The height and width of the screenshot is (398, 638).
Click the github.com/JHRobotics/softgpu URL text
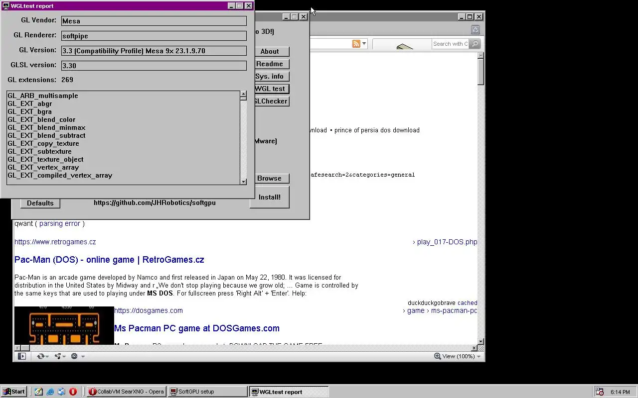click(x=155, y=202)
